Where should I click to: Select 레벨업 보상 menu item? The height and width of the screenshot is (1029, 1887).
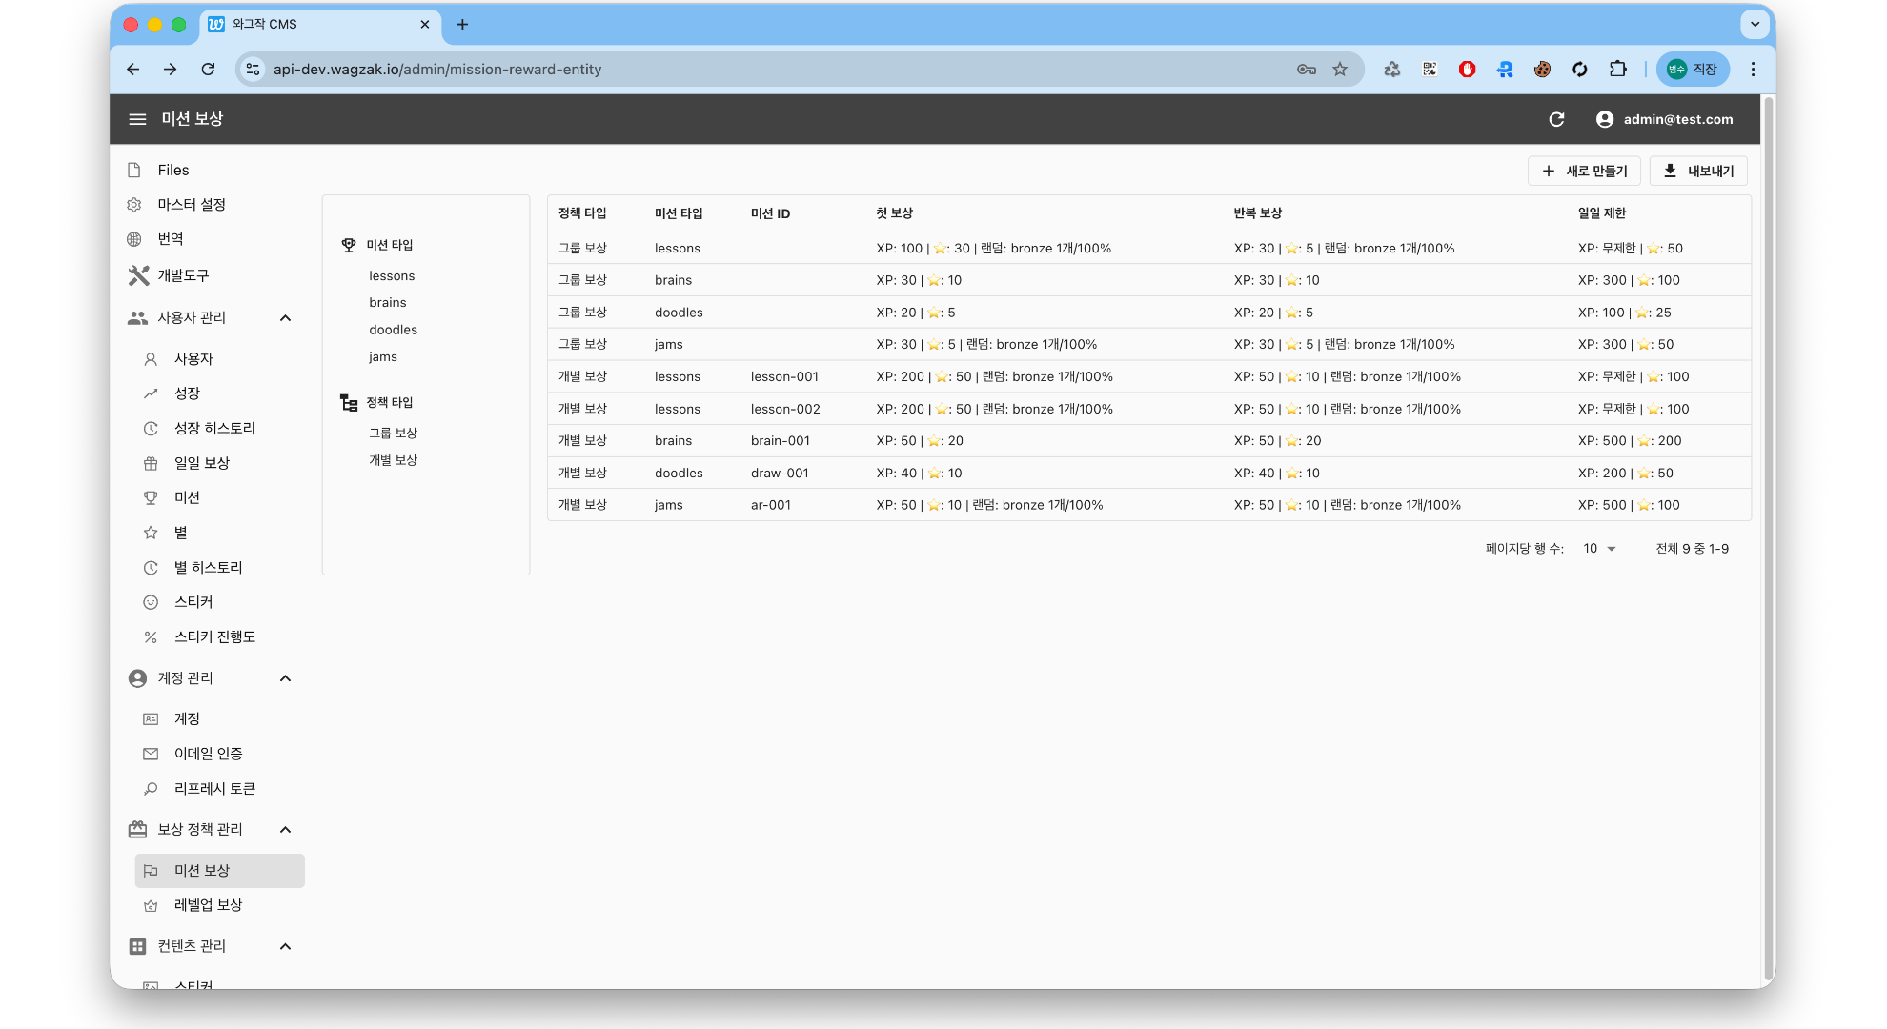click(x=208, y=905)
